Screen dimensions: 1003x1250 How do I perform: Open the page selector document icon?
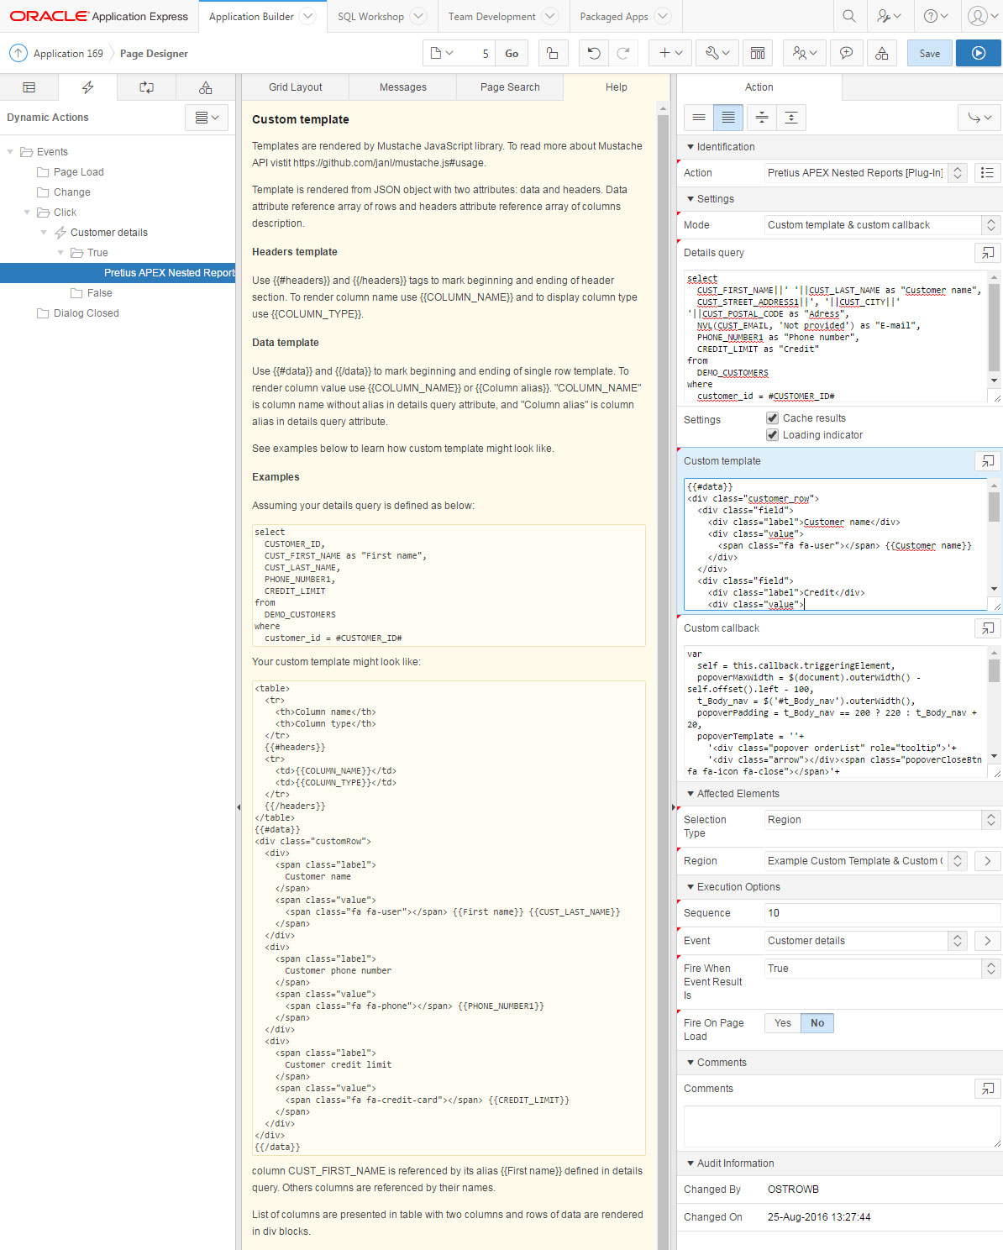(442, 53)
